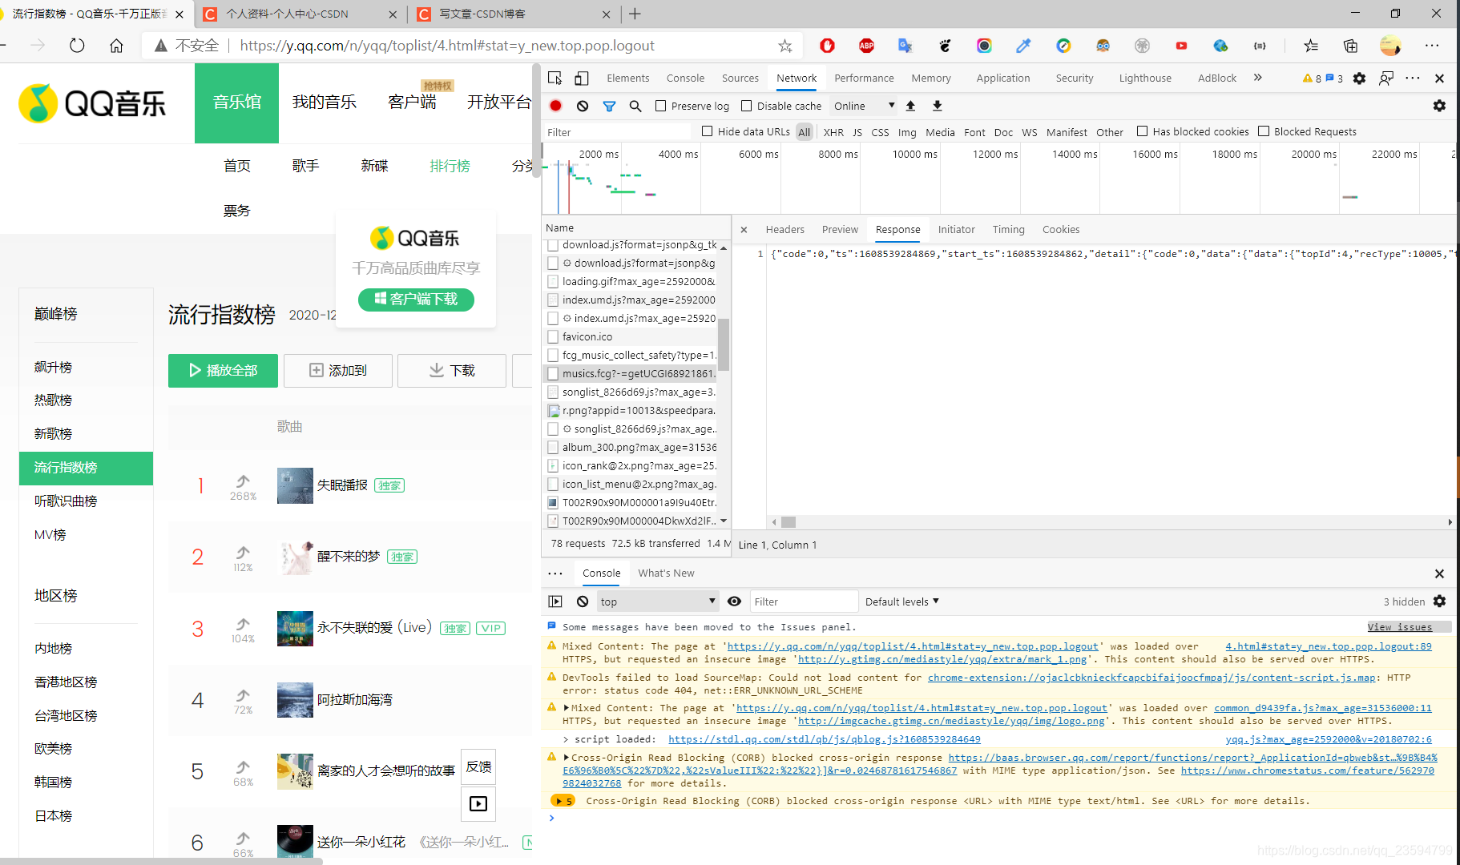1460x865 pixels.
Task: Check the loading.gif request row checkbox
Action: click(553, 281)
